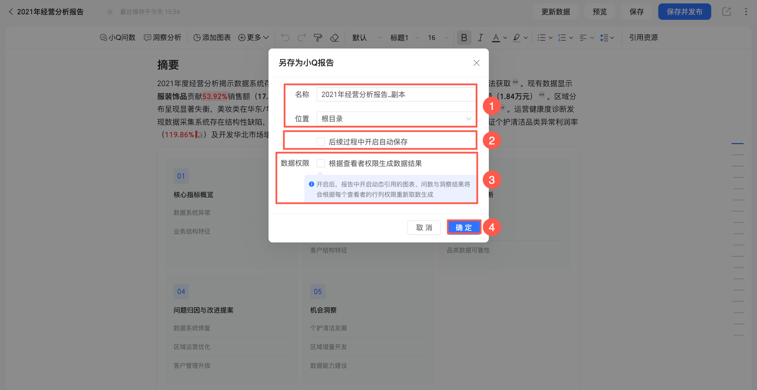This screenshot has height=390, width=757.
Task: Click the 确定 confirm button
Action: (x=464, y=227)
